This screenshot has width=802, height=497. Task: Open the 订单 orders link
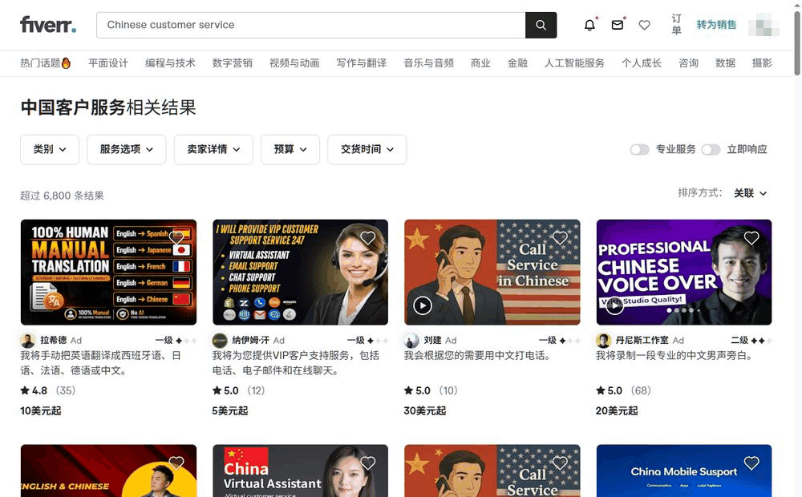pyautogui.click(x=676, y=25)
